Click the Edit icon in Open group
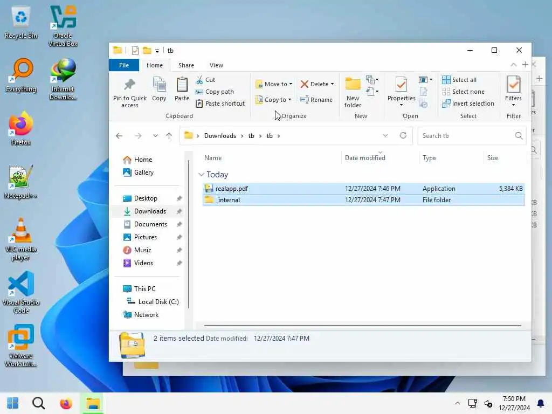 click(424, 92)
